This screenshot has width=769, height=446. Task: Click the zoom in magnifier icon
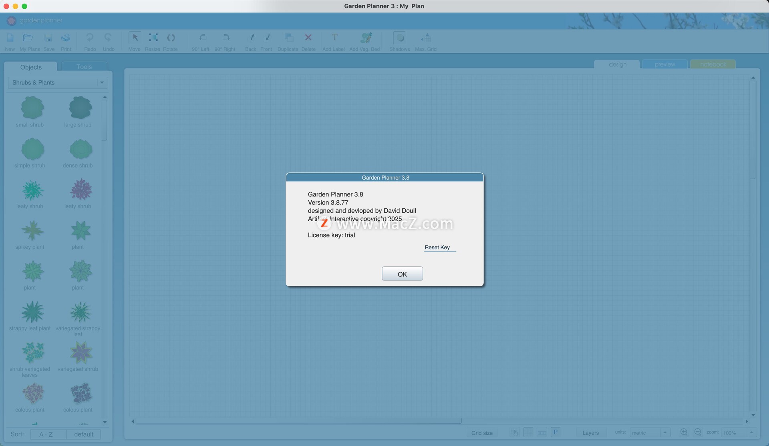[x=684, y=432]
